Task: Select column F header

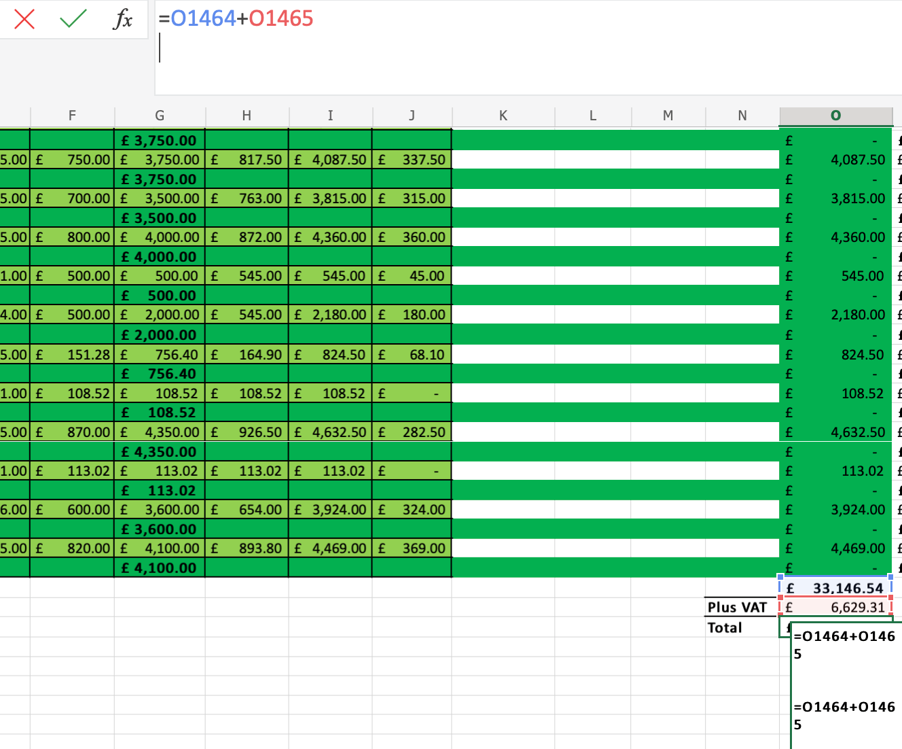Action: point(72,116)
